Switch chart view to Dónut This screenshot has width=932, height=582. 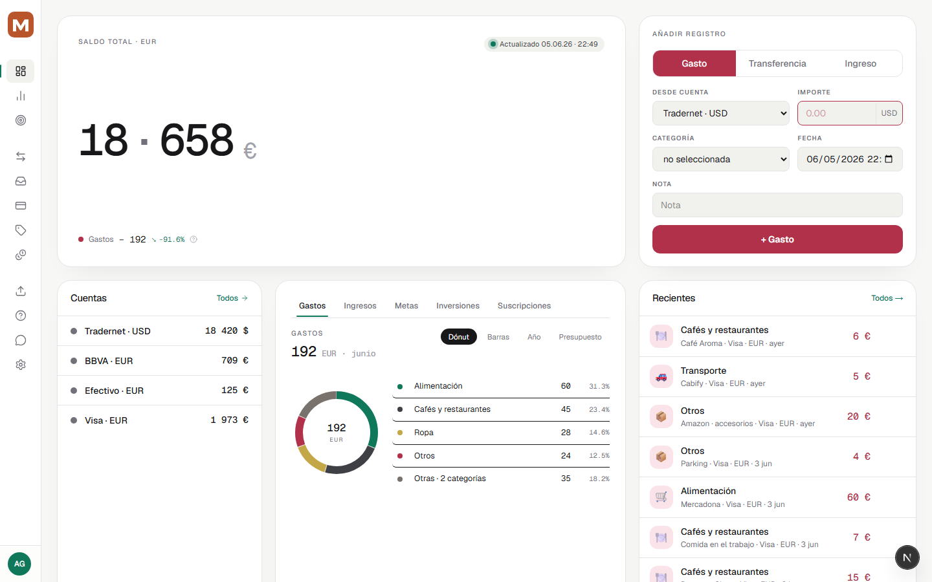(459, 337)
